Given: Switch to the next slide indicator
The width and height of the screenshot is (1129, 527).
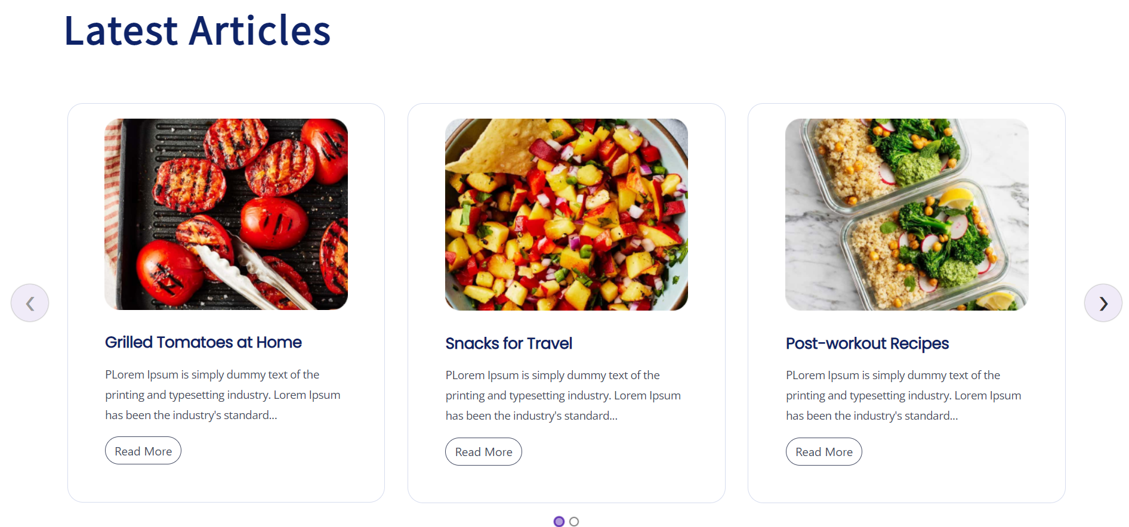Looking at the screenshot, I should pyautogui.click(x=574, y=521).
